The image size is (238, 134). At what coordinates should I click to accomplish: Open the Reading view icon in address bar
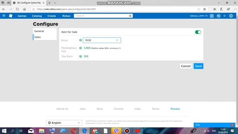[199, 9]
